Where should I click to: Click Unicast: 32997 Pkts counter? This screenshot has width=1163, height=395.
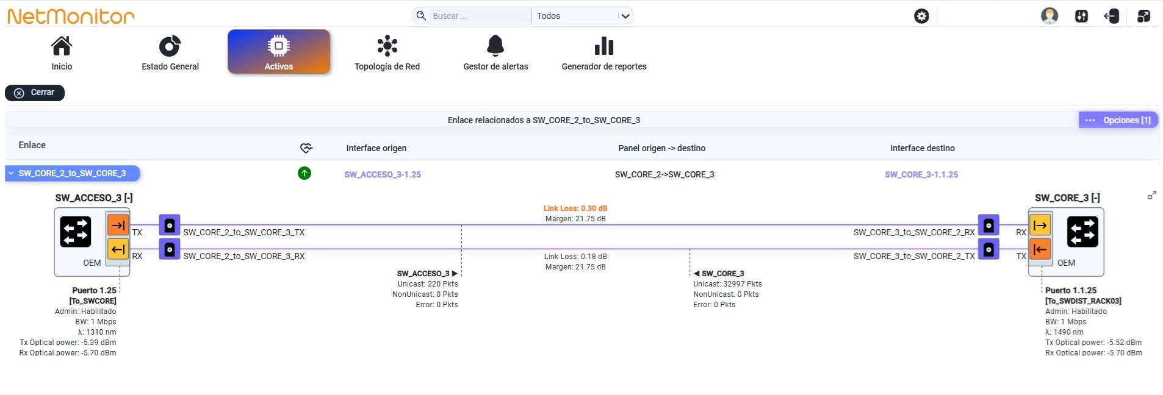727,284
